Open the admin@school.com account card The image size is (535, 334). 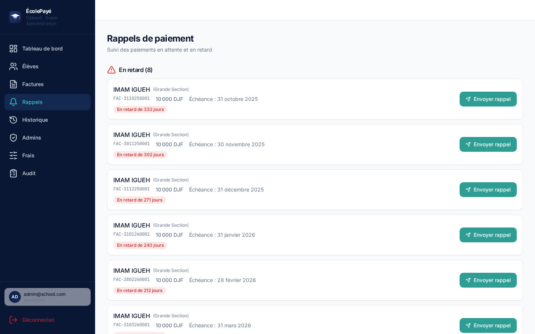pyautogui.click(x=48, y=297)
